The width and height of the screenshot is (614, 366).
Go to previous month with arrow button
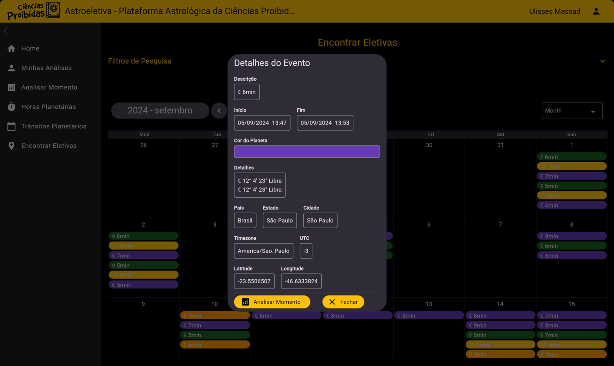[219, 111]
